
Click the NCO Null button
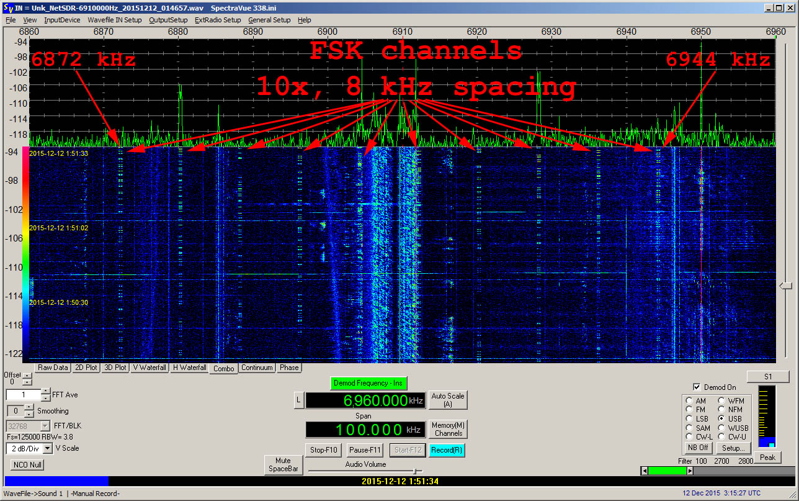coord(27,464)
